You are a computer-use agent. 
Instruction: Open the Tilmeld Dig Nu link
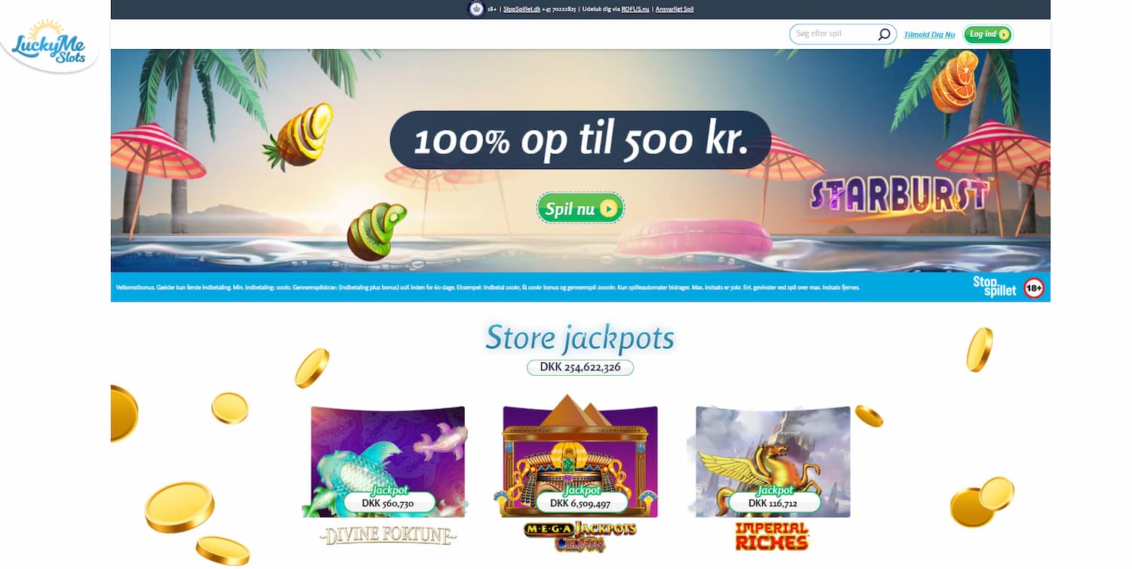pos(929,35)
